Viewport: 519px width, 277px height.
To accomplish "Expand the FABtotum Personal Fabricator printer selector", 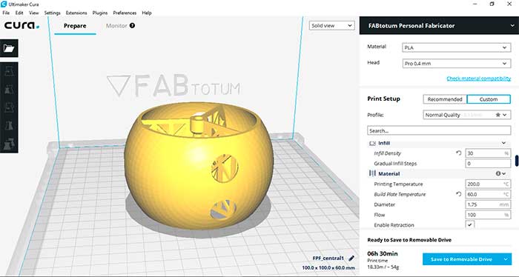I will coord(439,25).
